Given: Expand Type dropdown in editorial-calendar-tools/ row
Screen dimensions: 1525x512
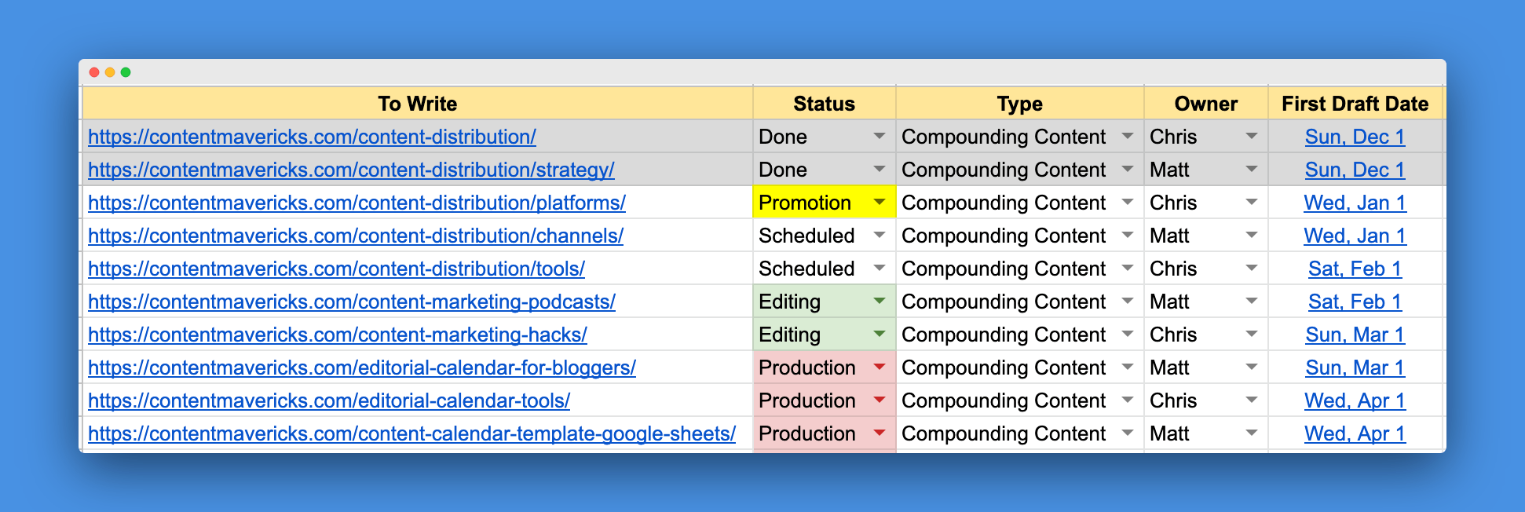Looking at the screenshot, I should click(x=1128, y=400).
